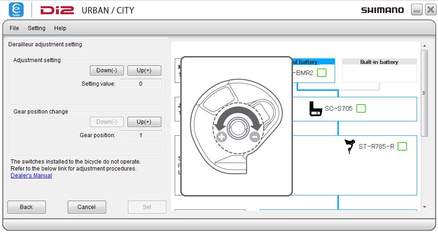Click the Di2 logo in header

(x=57, y=10)
